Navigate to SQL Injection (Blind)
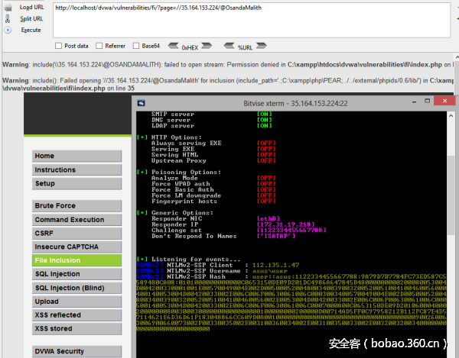 [x=76, y=288]
